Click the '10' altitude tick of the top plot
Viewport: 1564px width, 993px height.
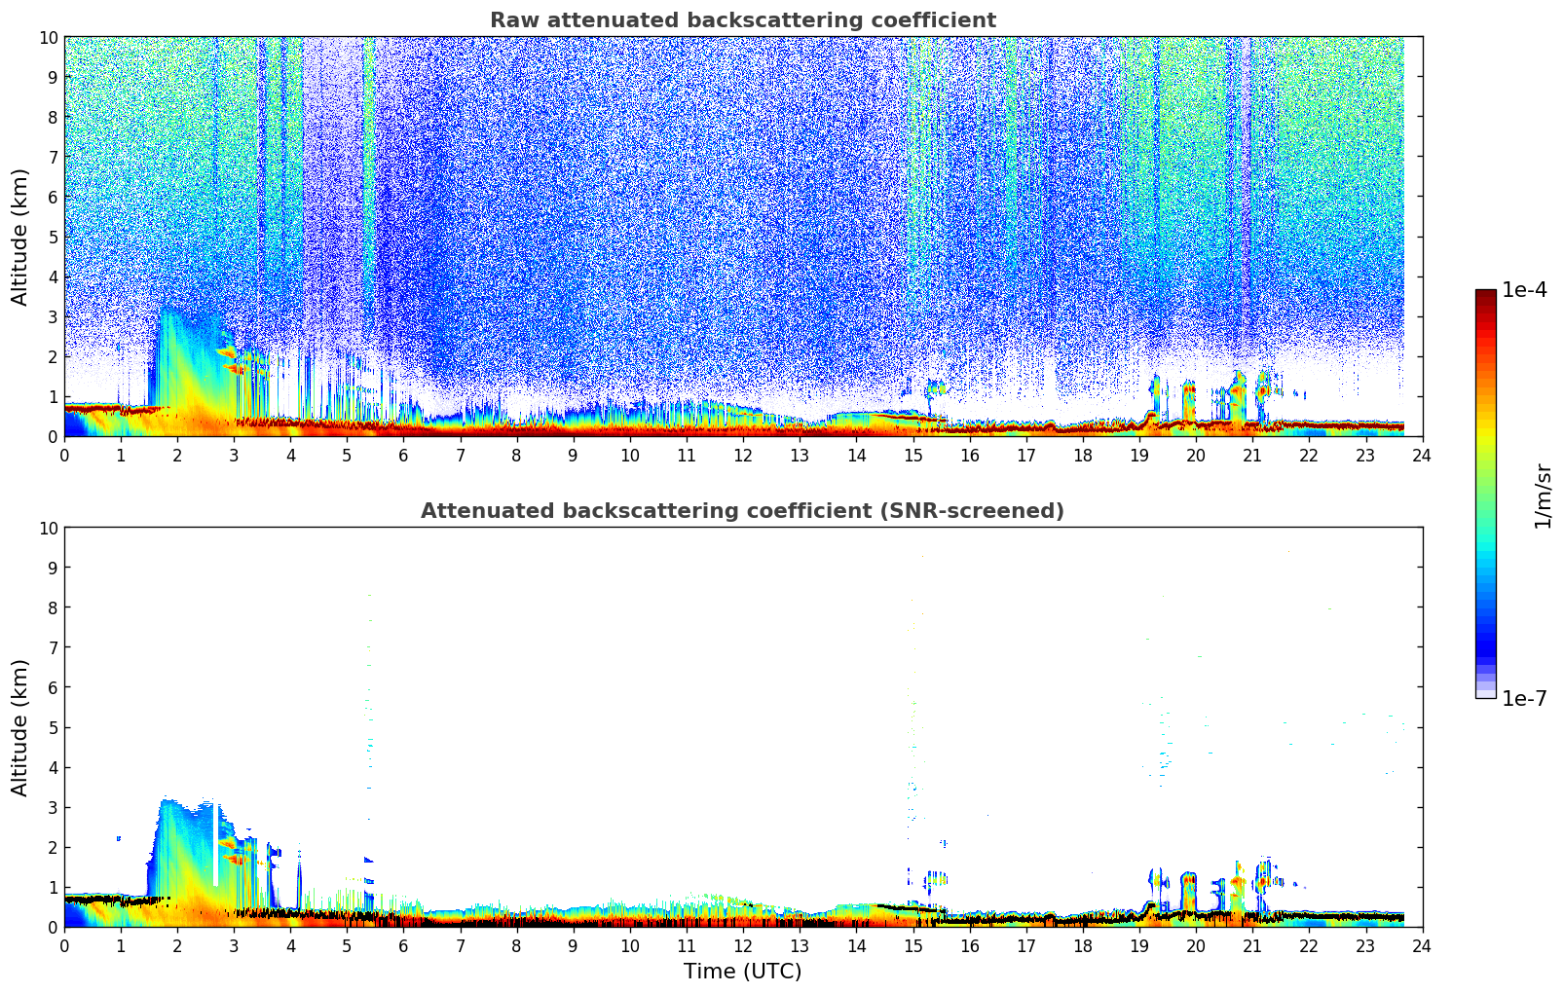tap(48, 37)
